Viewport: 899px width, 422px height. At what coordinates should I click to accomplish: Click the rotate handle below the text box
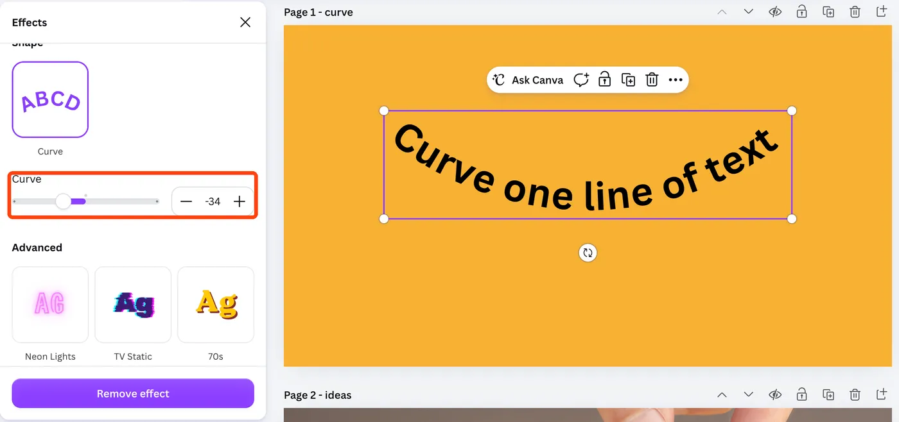click(x=588, y=253)
